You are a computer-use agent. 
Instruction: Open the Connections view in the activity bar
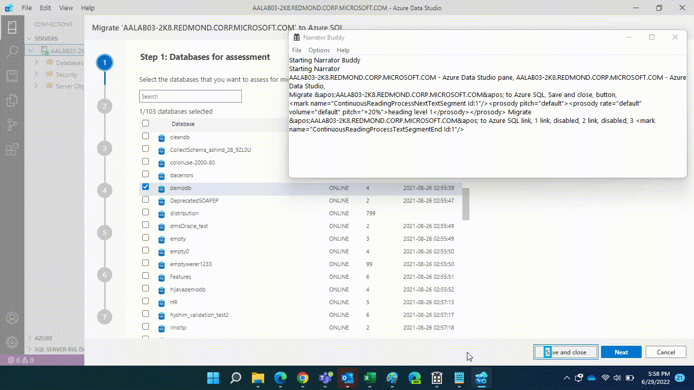pyautogui.click(x=12, y=28)
